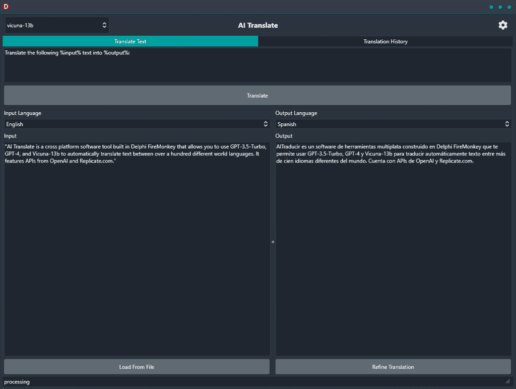
Task: Switch to the Translation History tab
Action: click(385, 41)
